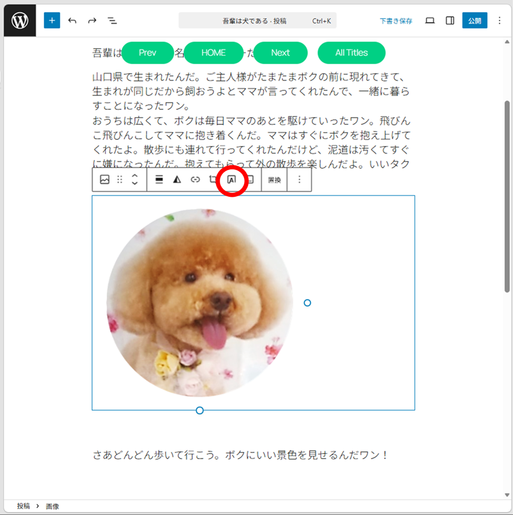
Task: Click the All Titles green button
Action: pyautogui.click(x=352, y=53)
